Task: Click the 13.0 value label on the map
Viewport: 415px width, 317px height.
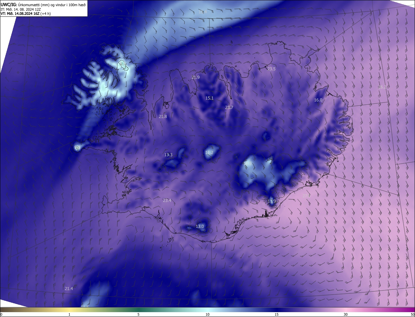Action: click(200, 227)
